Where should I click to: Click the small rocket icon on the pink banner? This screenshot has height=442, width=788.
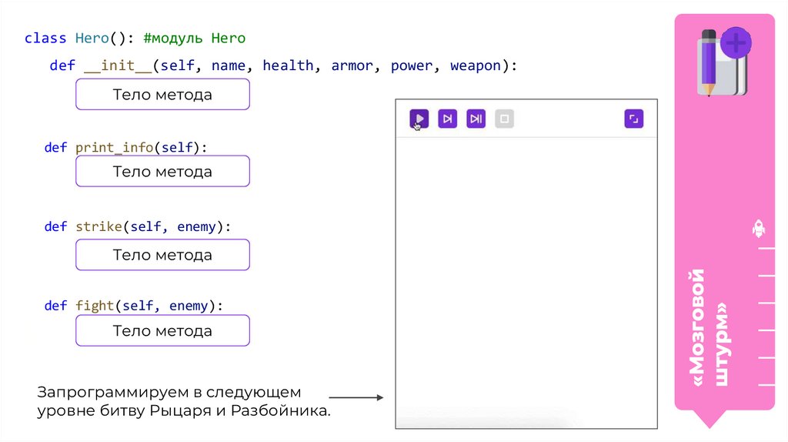[758, 229]
